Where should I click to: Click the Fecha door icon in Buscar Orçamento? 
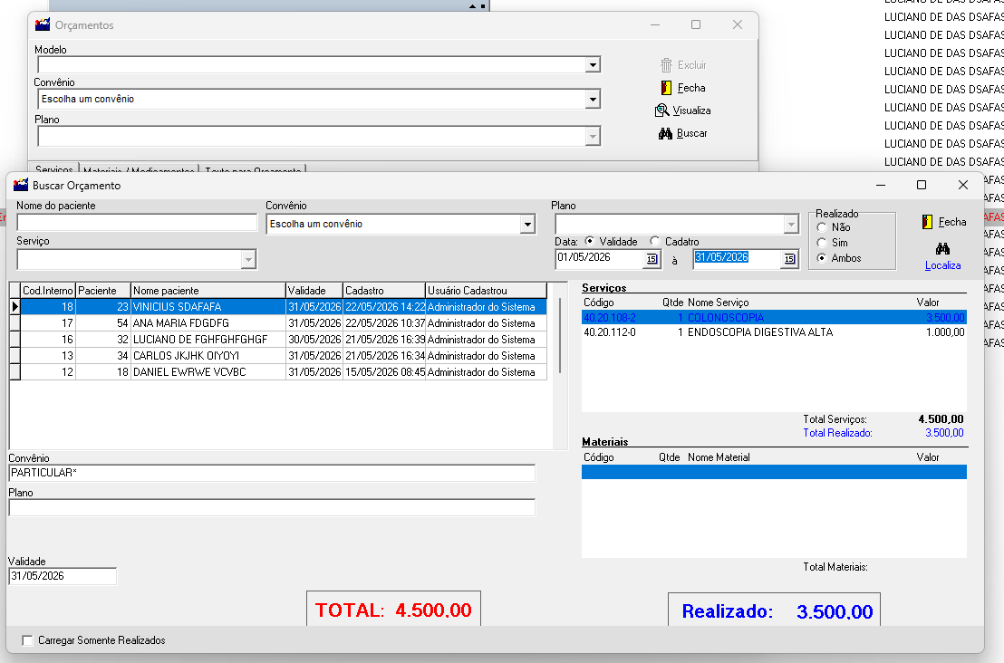(927, 222)
